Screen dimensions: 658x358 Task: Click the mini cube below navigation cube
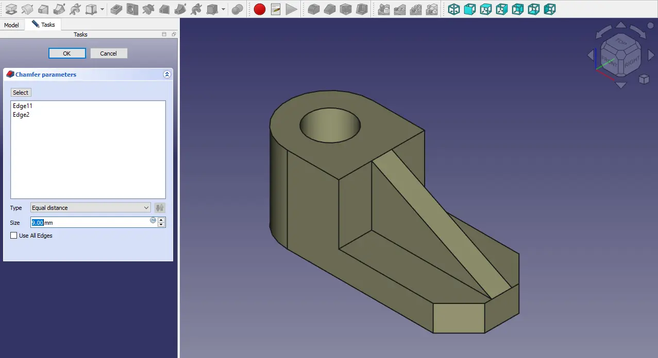coord(644,79)
